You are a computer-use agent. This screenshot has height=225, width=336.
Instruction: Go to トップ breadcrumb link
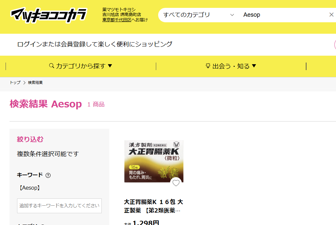pos(15,83)
